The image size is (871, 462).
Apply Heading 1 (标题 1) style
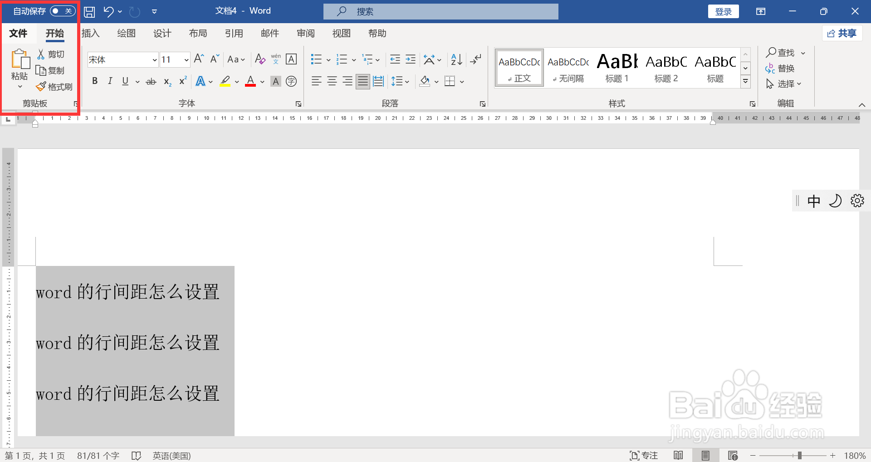[x=617, y=68]
